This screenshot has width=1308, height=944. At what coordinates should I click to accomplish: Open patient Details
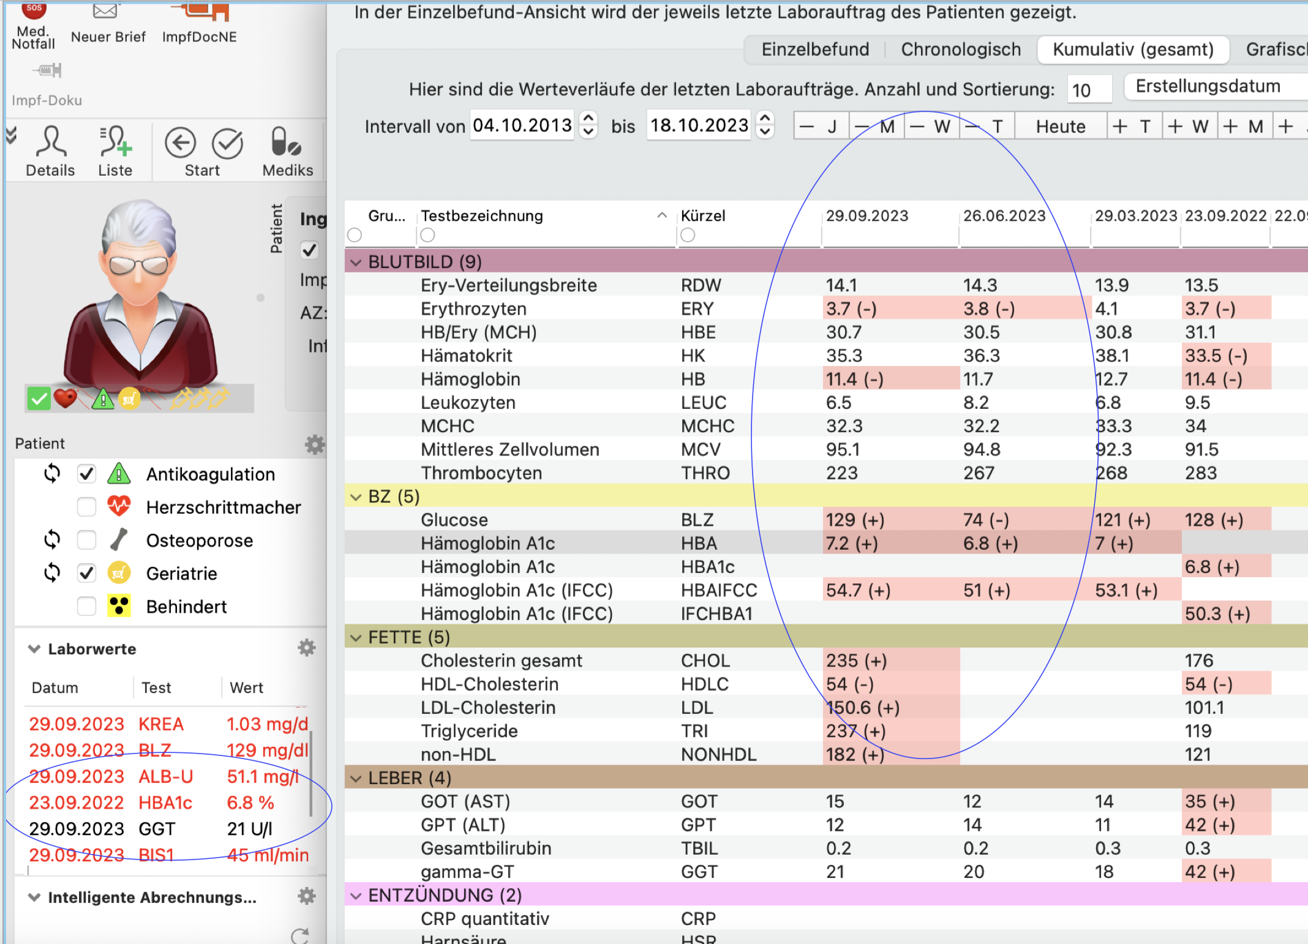click(x=51, y=151)
